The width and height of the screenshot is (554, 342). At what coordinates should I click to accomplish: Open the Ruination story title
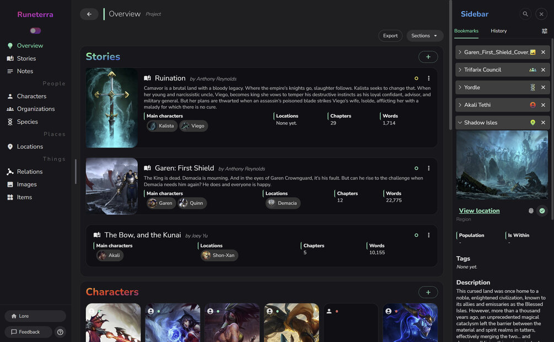170,78
